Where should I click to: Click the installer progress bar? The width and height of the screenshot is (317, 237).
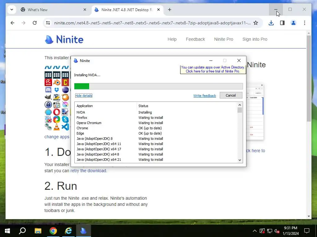(158, 86)
